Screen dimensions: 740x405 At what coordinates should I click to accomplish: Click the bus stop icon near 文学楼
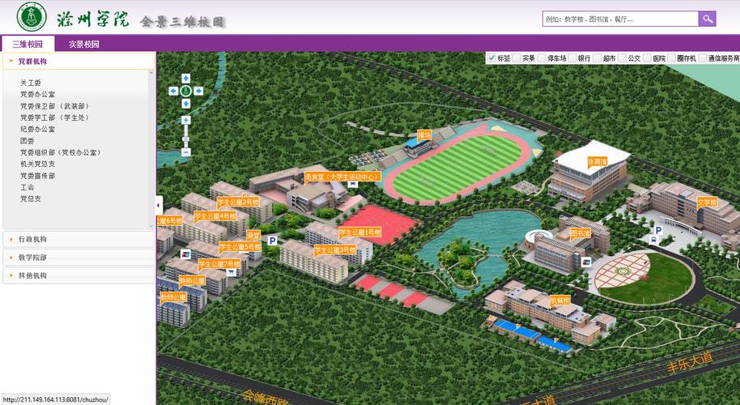(x=653, y=240)
